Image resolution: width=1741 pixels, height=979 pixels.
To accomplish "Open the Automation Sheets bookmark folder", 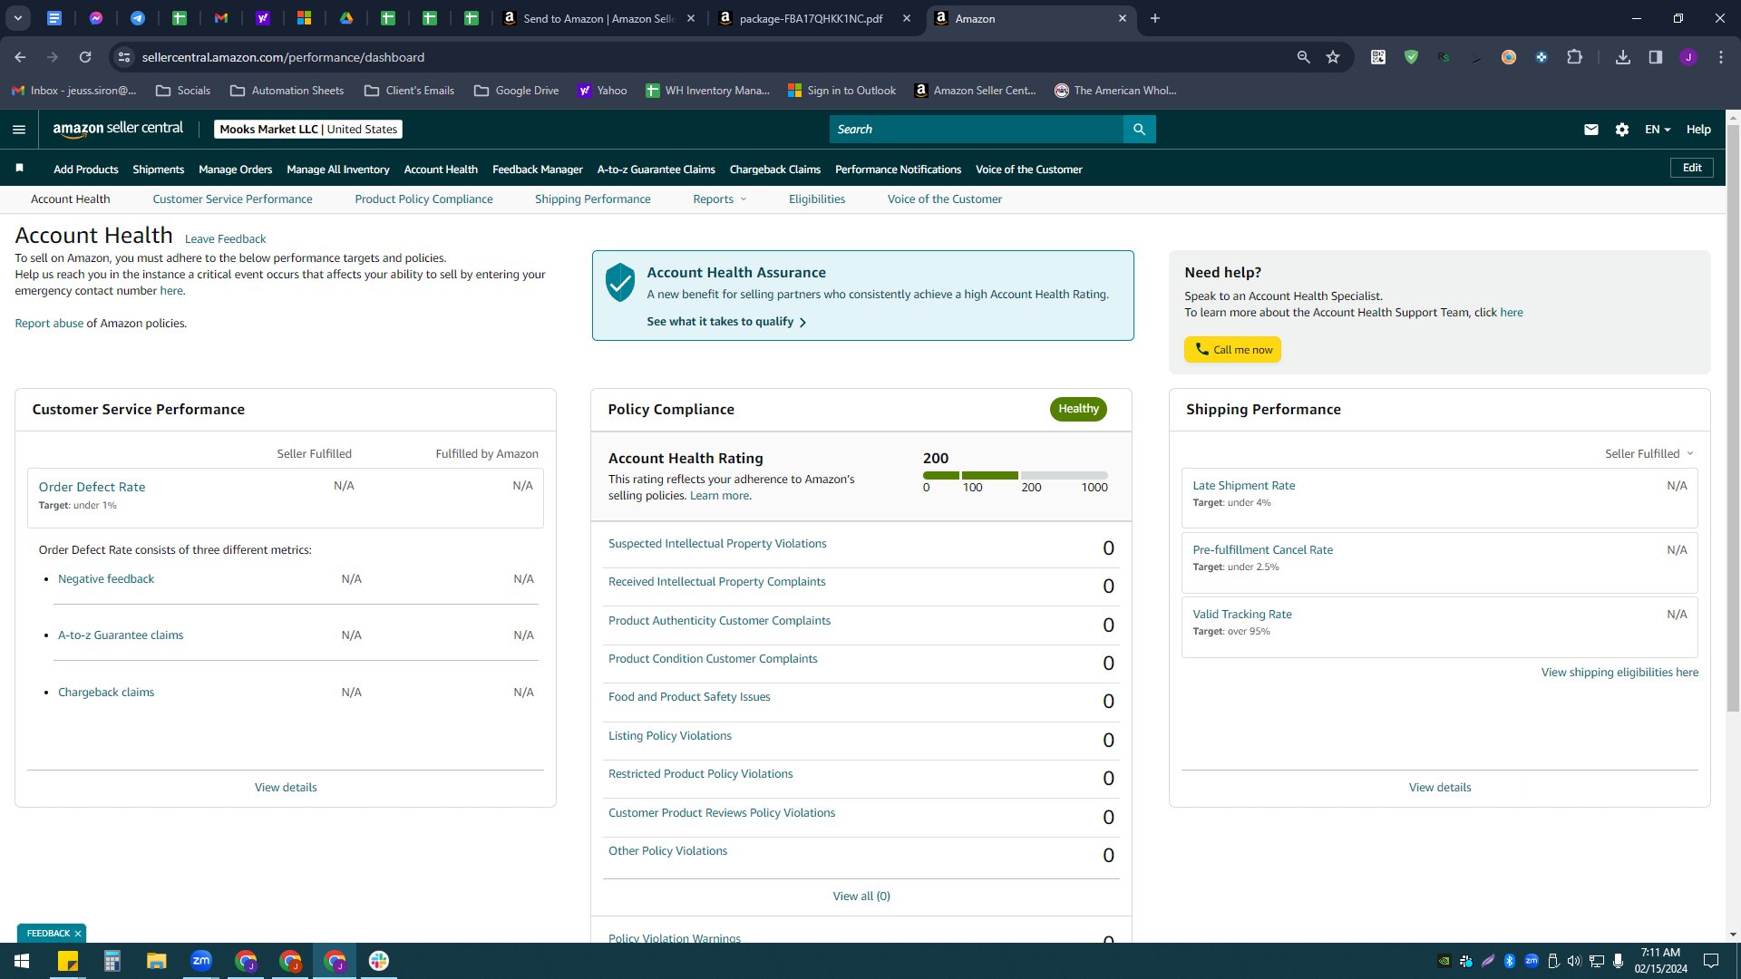I will pyautogui.click(x=287, y=91).
